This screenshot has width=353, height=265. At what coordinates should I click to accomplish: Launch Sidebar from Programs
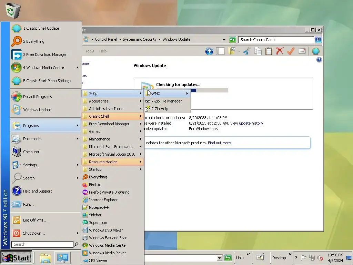113,215
